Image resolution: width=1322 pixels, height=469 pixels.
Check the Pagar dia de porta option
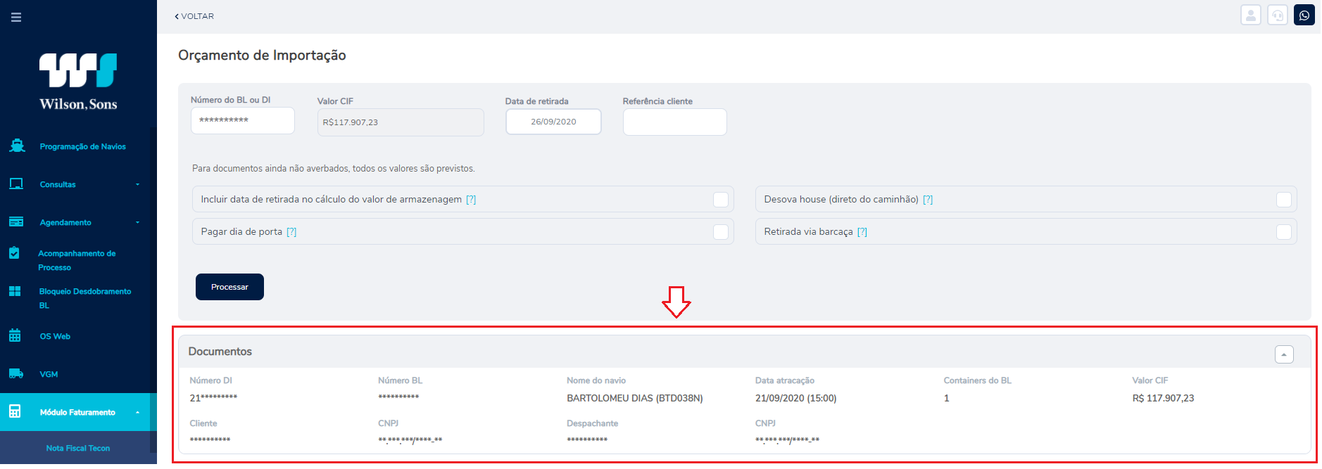(x=721, y=232)
